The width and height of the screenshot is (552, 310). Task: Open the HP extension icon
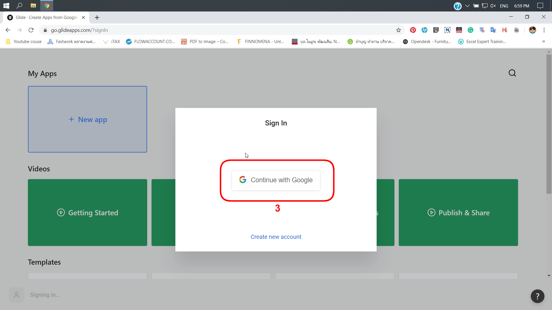coord(424,30)
